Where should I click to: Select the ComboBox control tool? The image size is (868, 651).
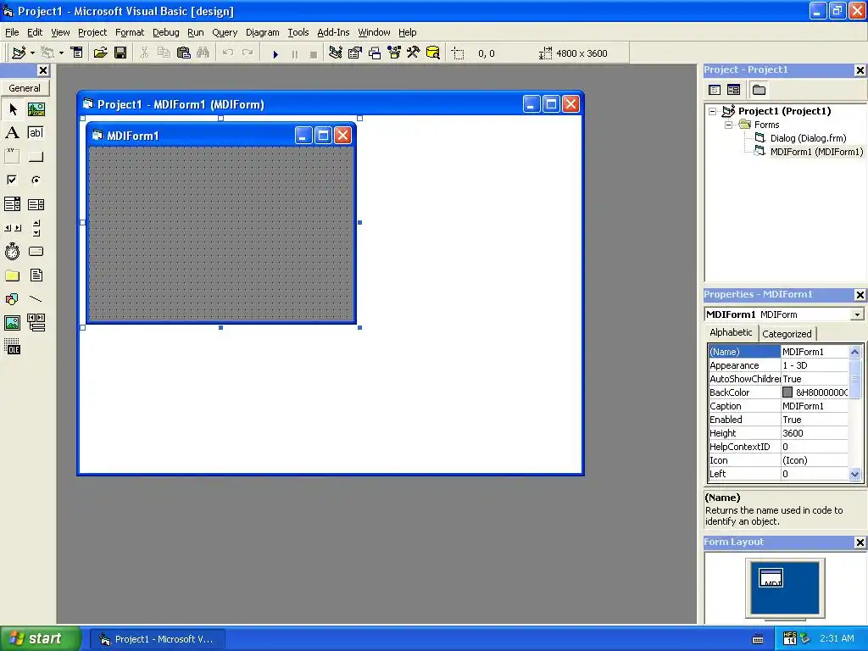[x=12, y=204]
